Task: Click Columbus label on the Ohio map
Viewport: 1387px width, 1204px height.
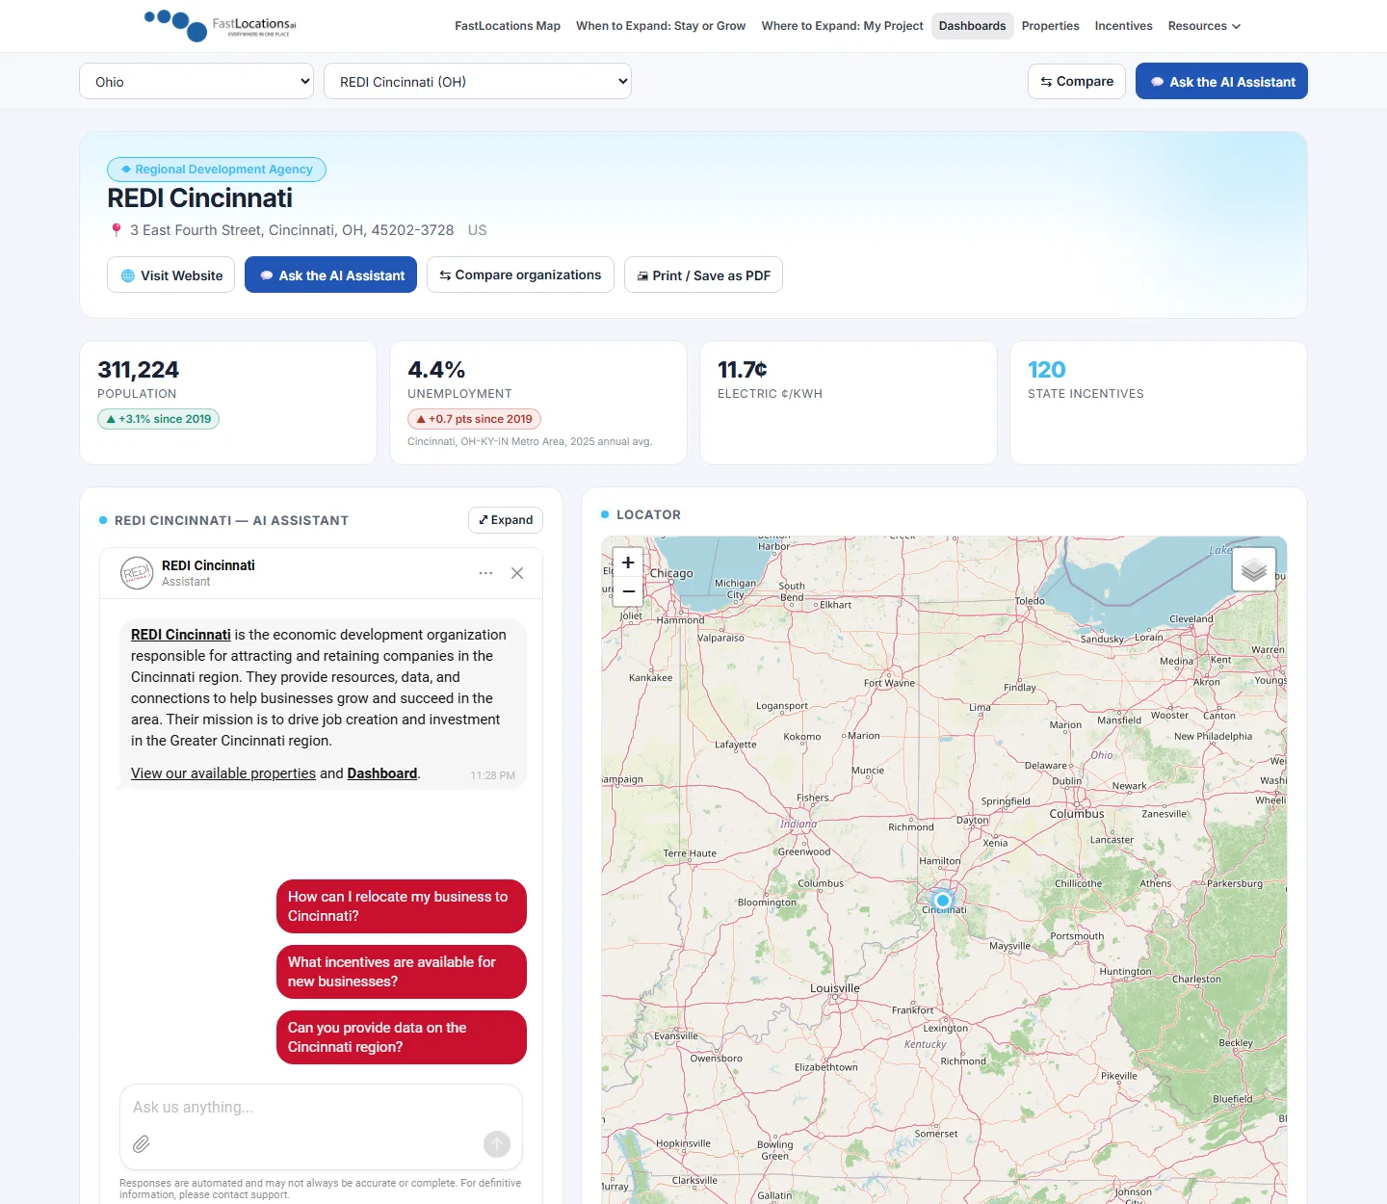Action: point(1077,814)
